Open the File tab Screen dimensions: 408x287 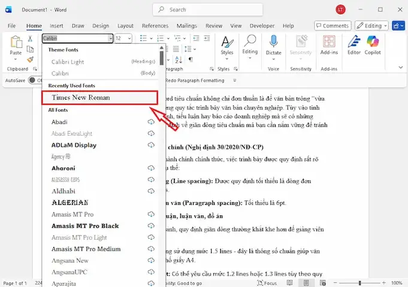11,26
